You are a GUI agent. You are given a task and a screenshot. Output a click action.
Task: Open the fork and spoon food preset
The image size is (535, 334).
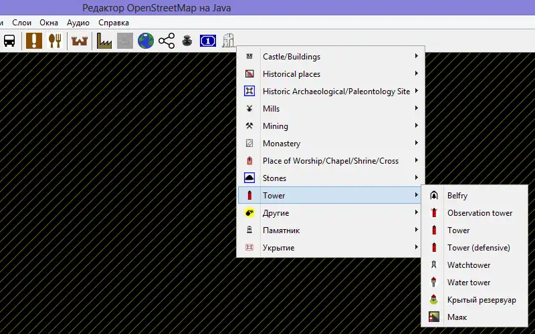tap(55, 41)
